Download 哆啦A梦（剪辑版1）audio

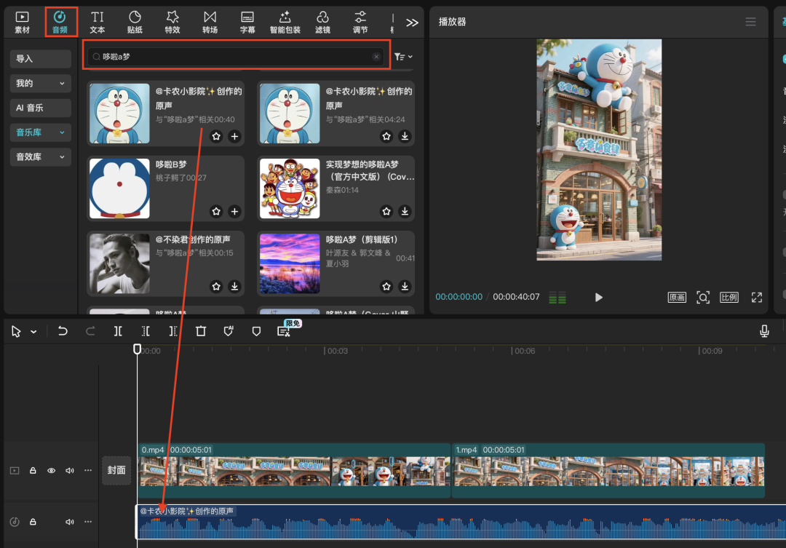tap(405, 286)
